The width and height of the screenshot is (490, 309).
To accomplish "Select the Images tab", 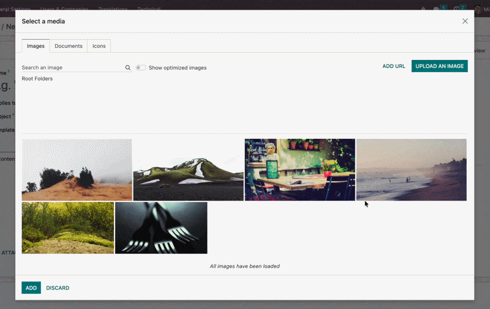I will 36,46.
